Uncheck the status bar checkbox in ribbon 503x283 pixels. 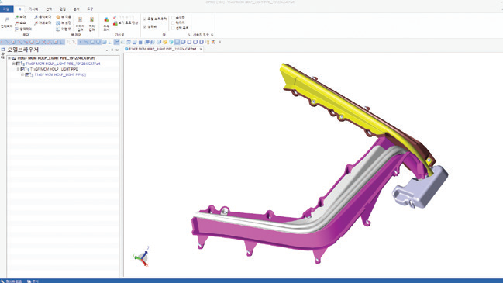[x=145, y=27]
